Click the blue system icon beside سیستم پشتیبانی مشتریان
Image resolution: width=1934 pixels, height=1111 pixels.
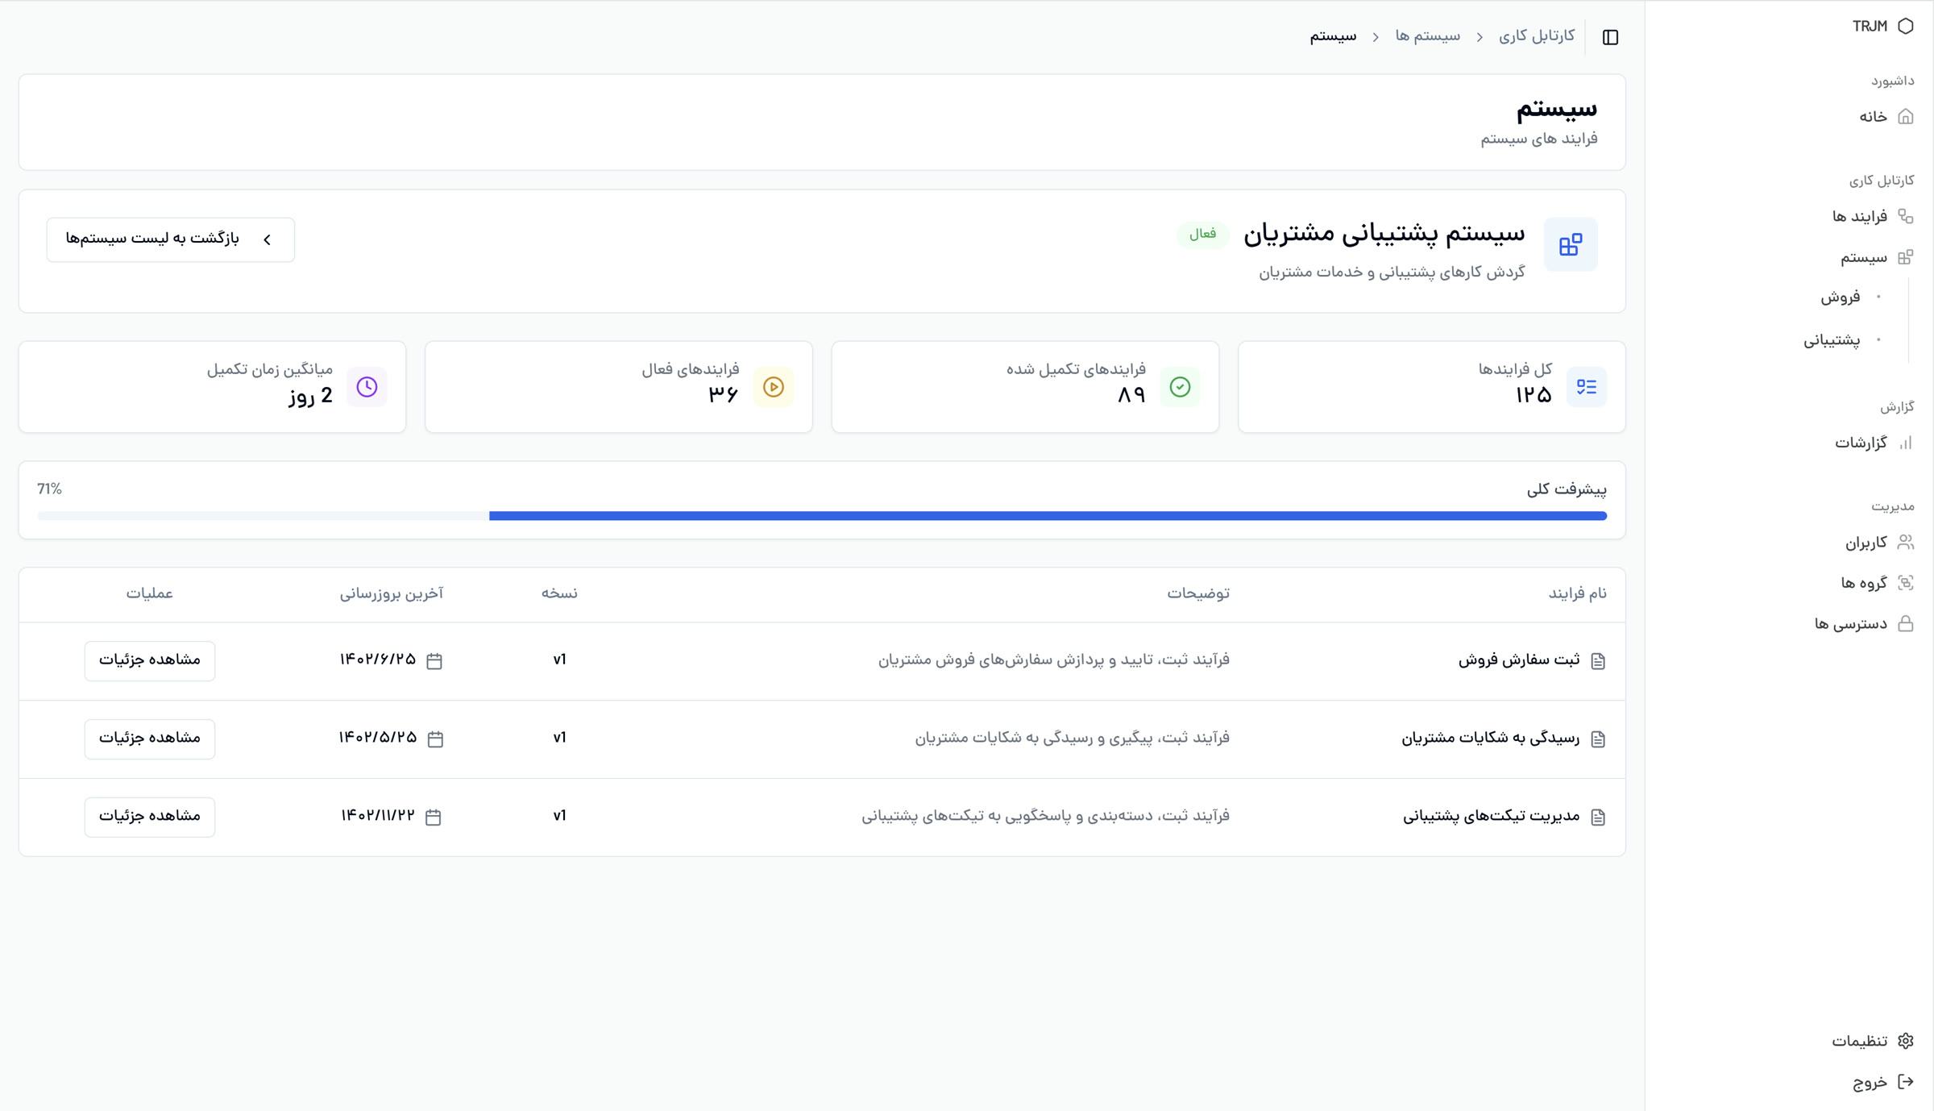[x=1571, y=244]
